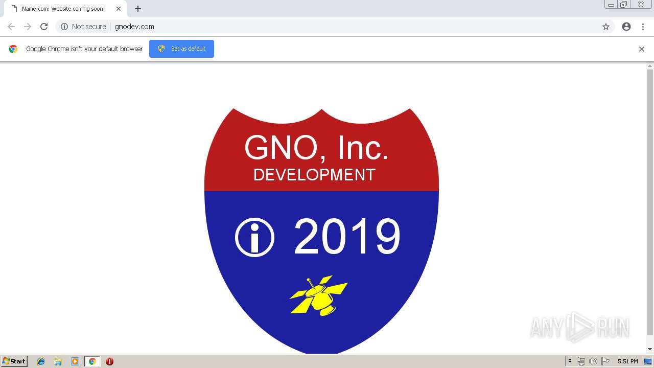Close the Chrome window
This screenshot has height=368, width=654.
(641, 5)
